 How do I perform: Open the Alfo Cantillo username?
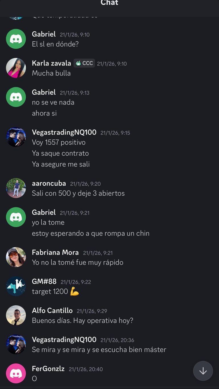pos(52,311)
